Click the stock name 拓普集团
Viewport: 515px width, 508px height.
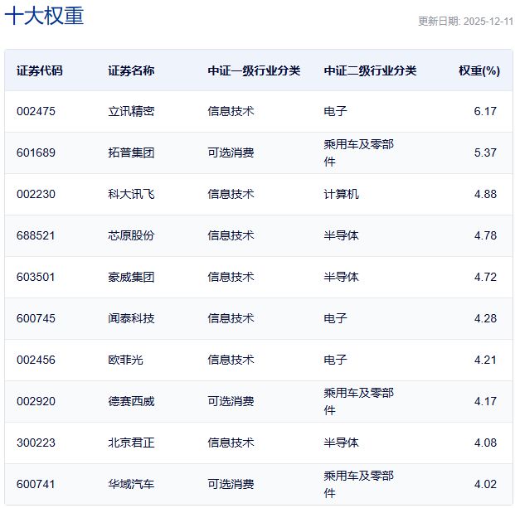tap(131, 152)
